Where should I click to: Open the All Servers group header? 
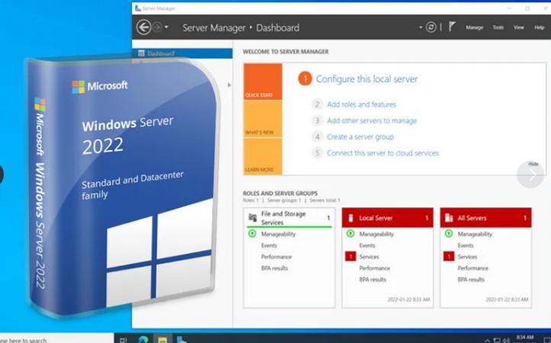coord(485,218)
